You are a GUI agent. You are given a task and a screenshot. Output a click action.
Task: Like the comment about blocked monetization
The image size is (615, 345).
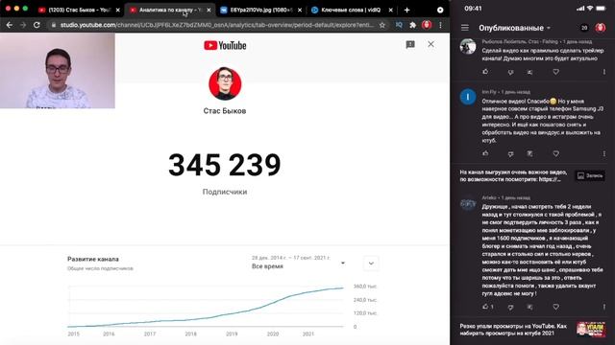(x=485, y=307)
